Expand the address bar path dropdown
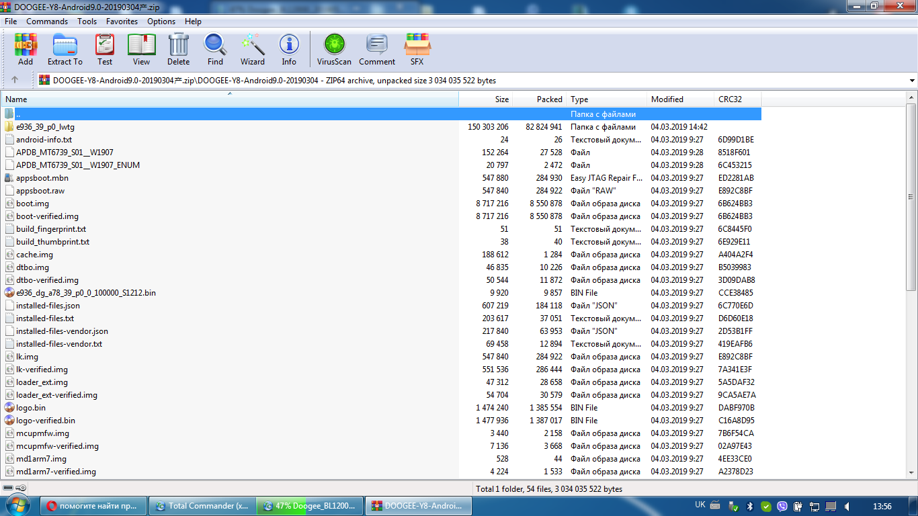918x516 pixels. (x=912, y=81)
